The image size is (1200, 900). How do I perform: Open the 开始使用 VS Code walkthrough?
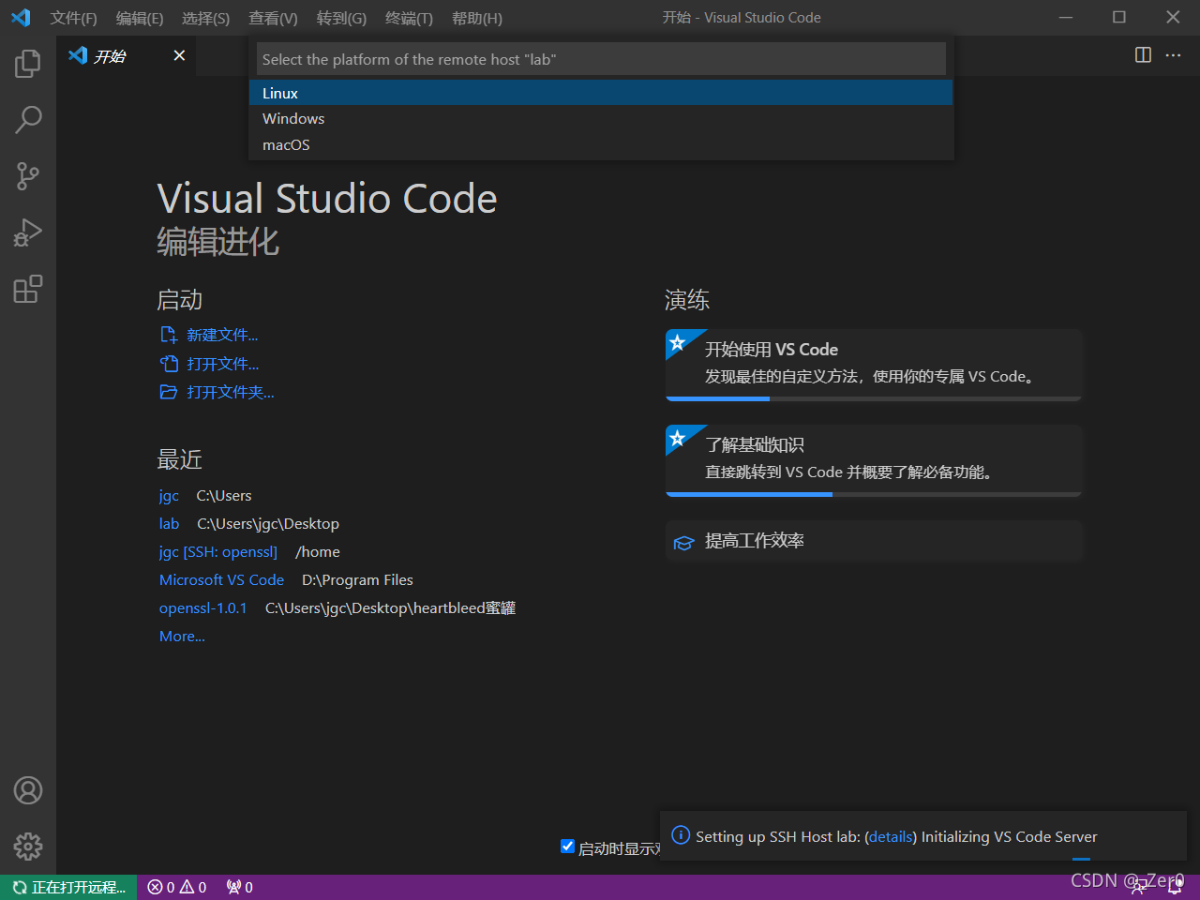tap(874, 365)
